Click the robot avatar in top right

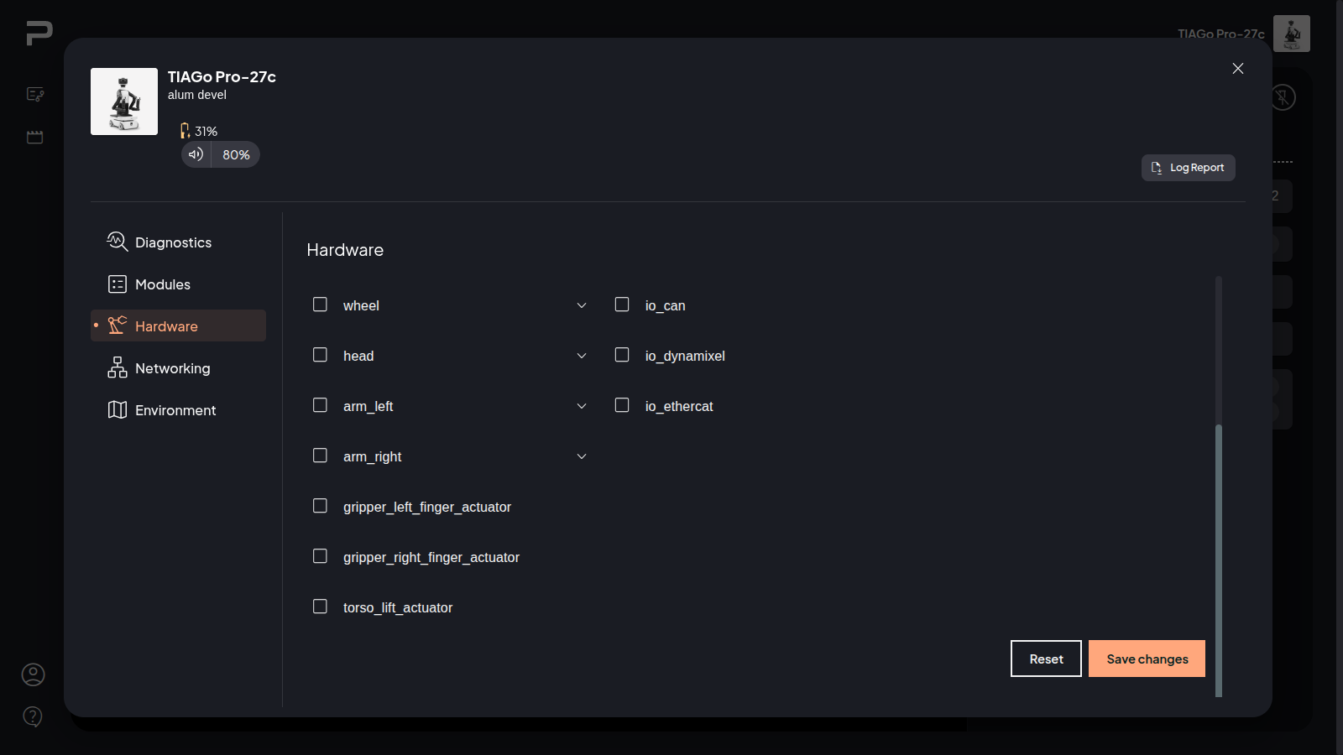1292,34
